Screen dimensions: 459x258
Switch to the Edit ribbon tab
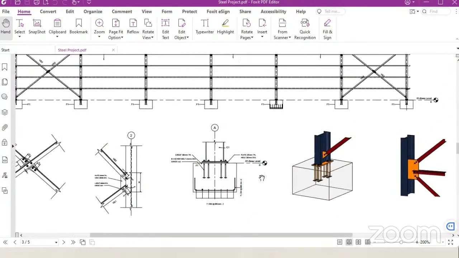[70, 11]
